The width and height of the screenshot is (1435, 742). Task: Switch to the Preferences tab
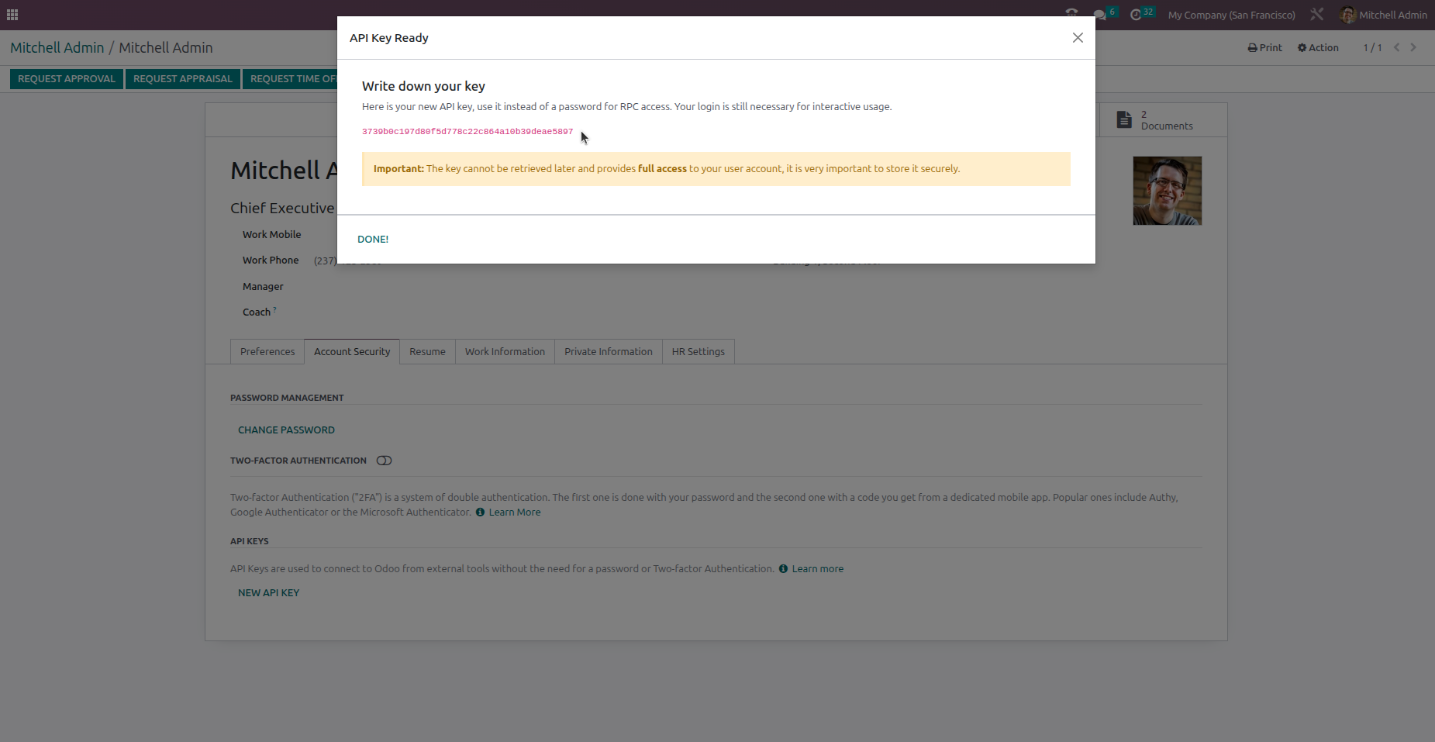click(267, 351)
